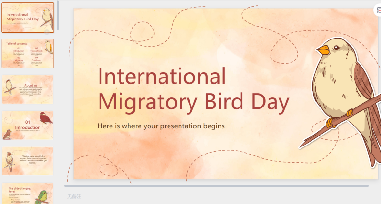
Task: Click the 无备注 notes field
Action: tap(74, 196)
